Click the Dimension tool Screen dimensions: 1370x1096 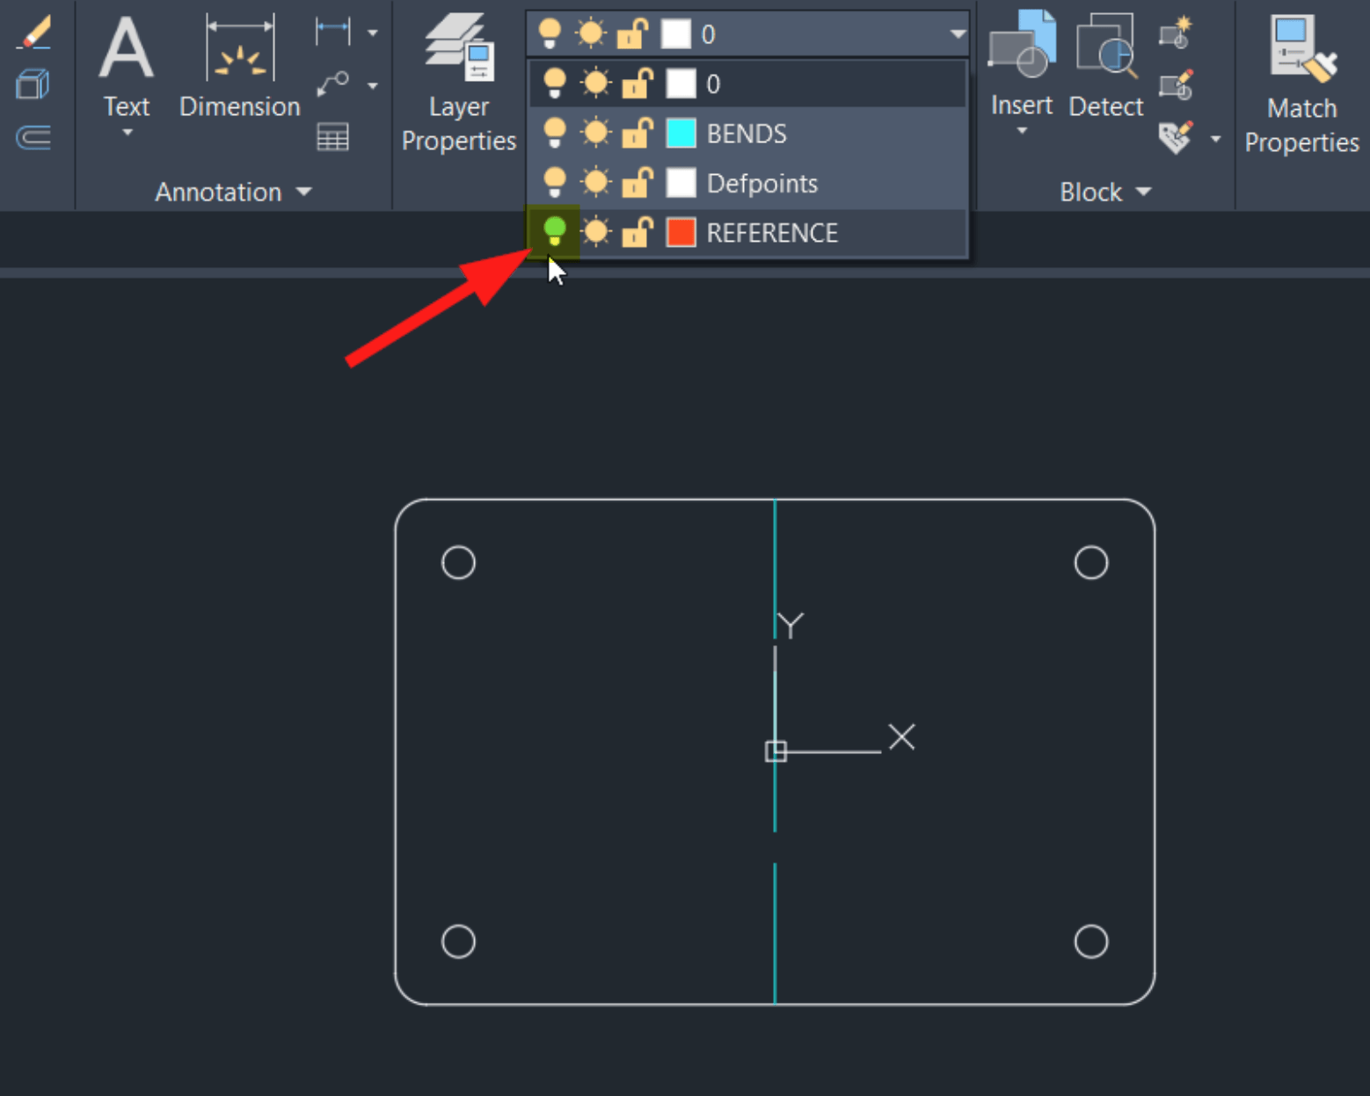(238, 53)
